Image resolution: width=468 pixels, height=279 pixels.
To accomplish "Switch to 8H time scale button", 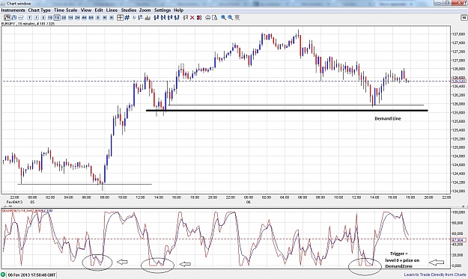I will tap(91, 18).
